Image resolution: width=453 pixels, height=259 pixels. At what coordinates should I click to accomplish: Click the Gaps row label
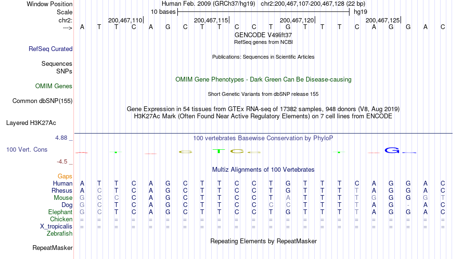tap(65, 176)
